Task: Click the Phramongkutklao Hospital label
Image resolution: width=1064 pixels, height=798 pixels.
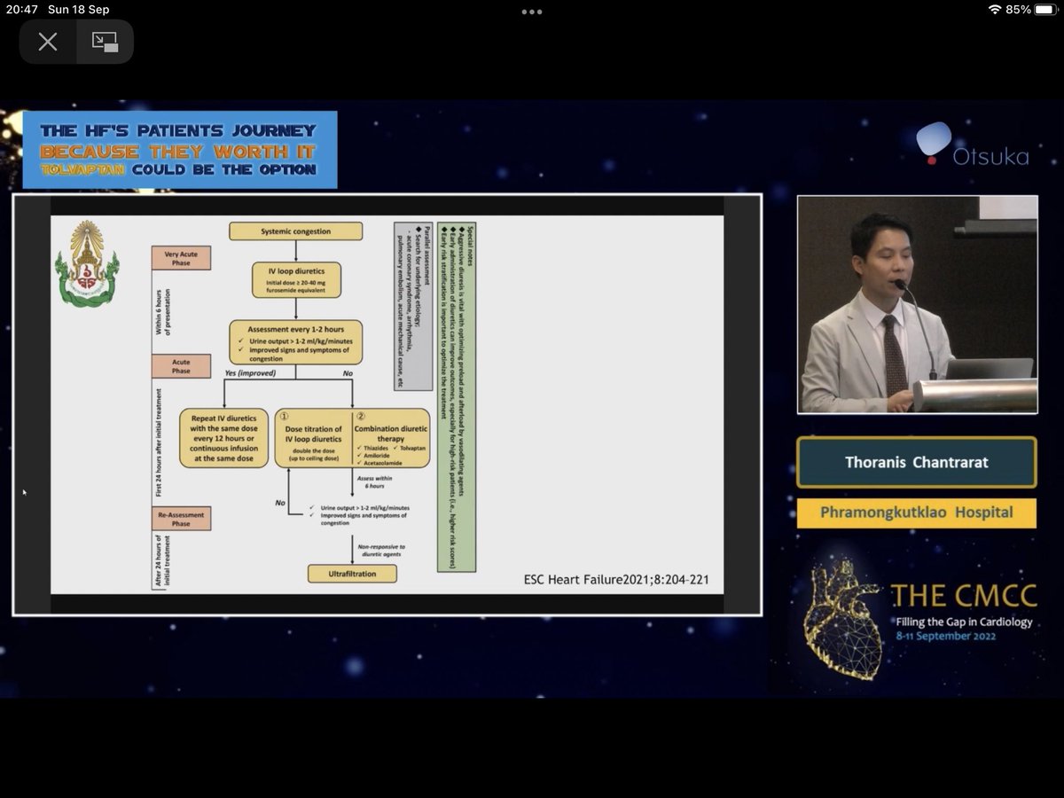Action: (916, 512)
